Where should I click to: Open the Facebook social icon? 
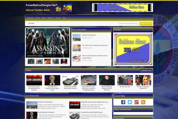[x=123, y=102]
